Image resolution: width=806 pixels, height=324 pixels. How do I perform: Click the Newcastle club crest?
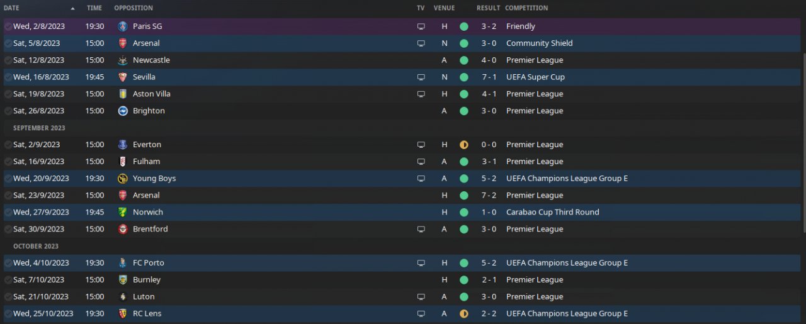tap(122, 60)
